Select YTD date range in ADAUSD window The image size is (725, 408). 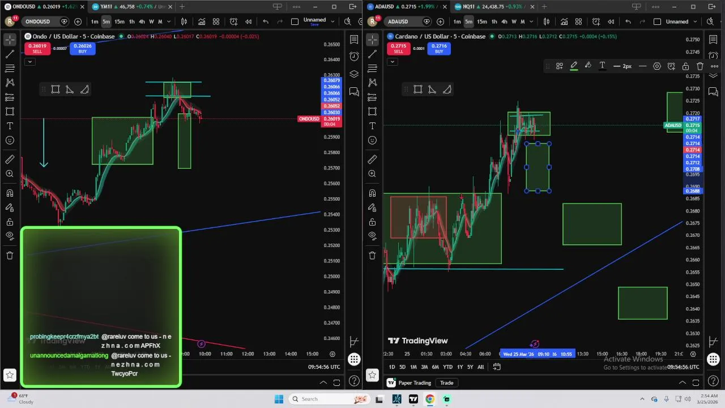tap(447, 367)
